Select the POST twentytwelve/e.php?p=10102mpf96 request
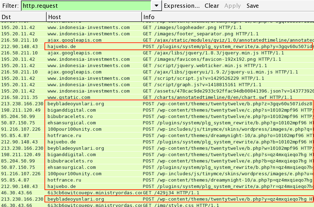This screenshot has height=207, width=314. click(x=157, y=117)
